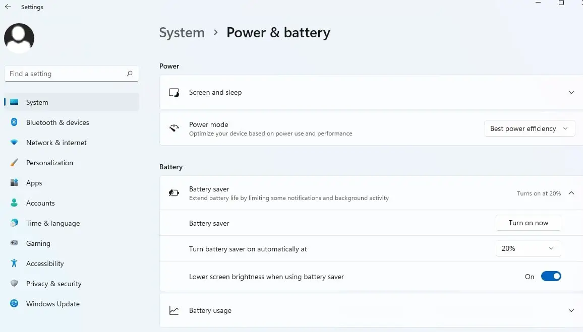This screenshot has width=583, height=332.
Task: Click the Turn on now button
Action: [528, 223]
